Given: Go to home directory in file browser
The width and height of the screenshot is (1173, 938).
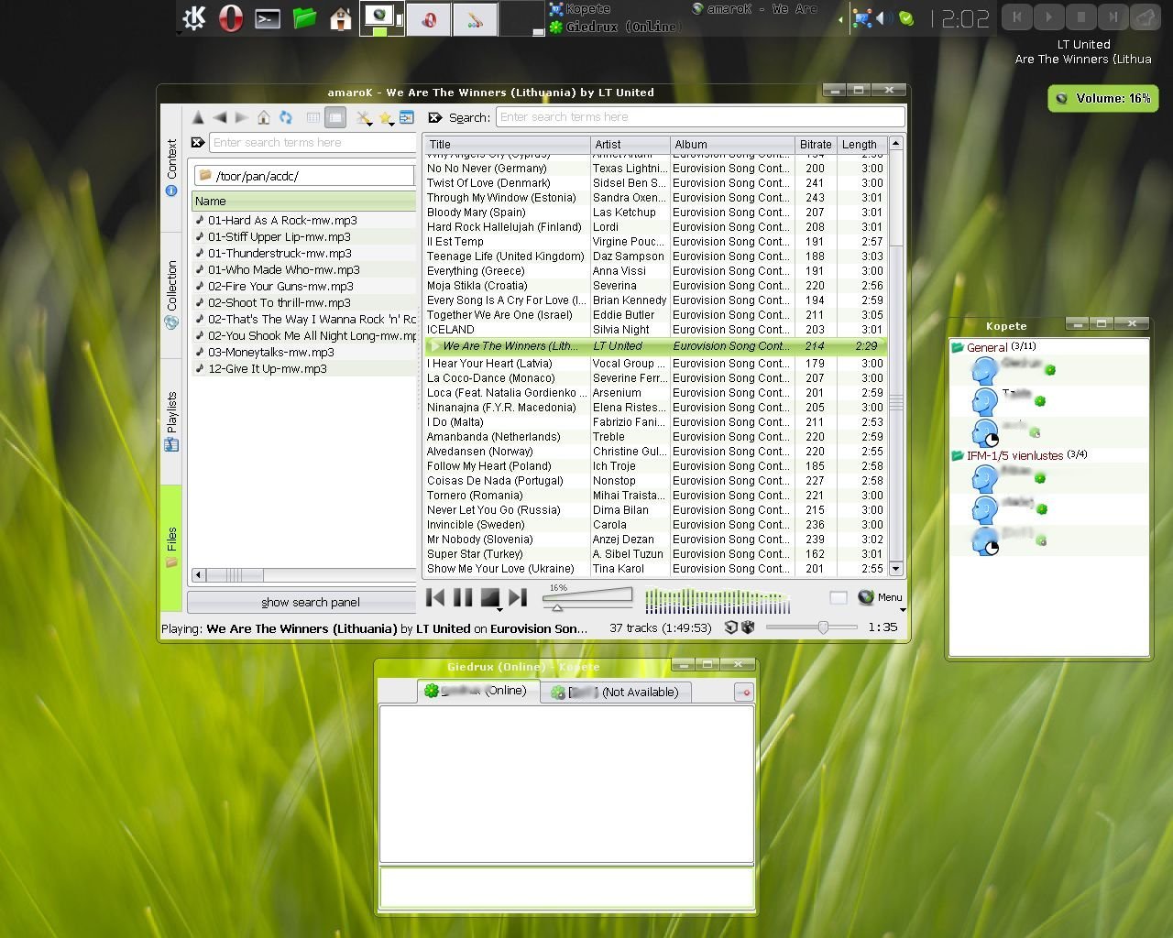Looking at the screenshot, I should [264, 117].
